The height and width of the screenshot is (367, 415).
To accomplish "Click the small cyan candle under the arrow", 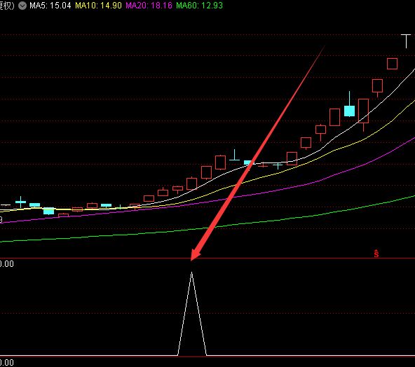I will (x=248, y=162).
